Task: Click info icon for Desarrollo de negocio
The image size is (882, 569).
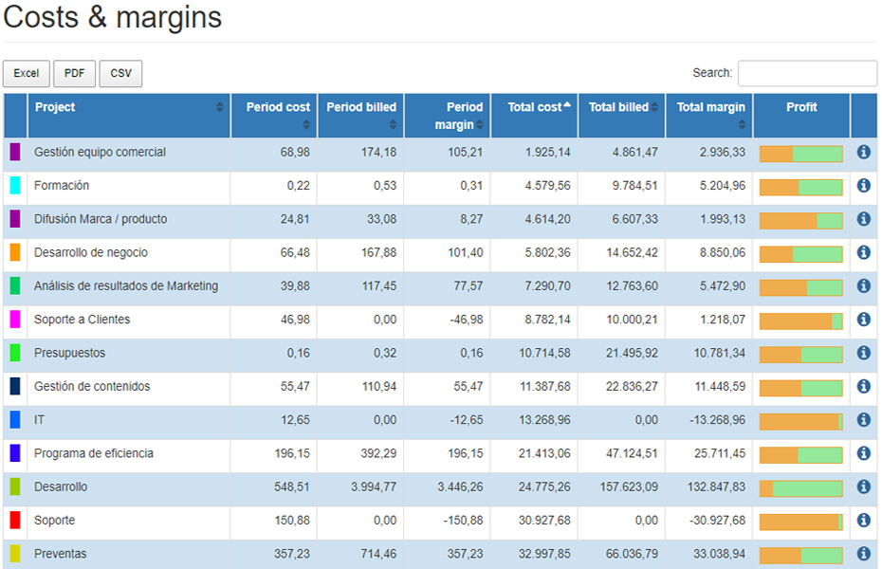Action: point(863,253)
